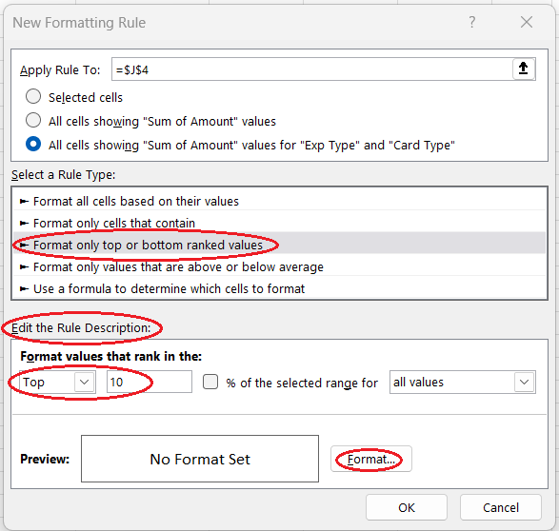This screenshot has width=559, height=531.
Task: Open the Top/Bottom rank dropdown
Action: coord(57,382)
